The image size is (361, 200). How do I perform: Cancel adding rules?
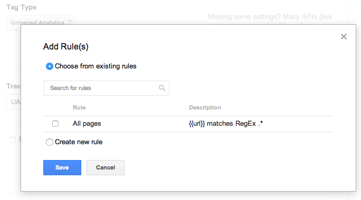pos(106,167)
